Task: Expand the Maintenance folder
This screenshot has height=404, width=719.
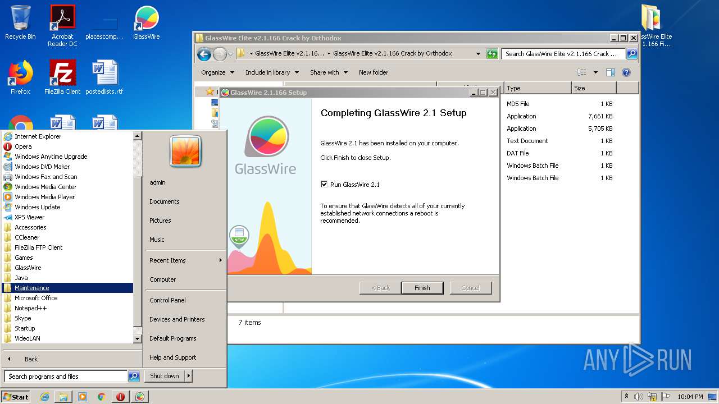Action: (67, 288)
